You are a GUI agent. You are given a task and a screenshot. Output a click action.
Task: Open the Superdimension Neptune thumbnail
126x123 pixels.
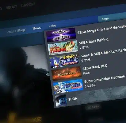coord(68,86)
